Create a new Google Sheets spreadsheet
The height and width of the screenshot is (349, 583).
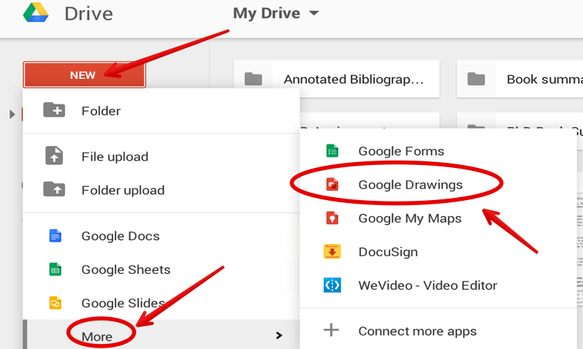pyautogui.click(x=161, y=269)
